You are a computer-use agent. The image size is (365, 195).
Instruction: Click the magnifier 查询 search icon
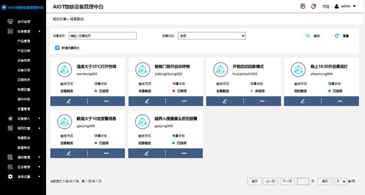tap(308, 36)
